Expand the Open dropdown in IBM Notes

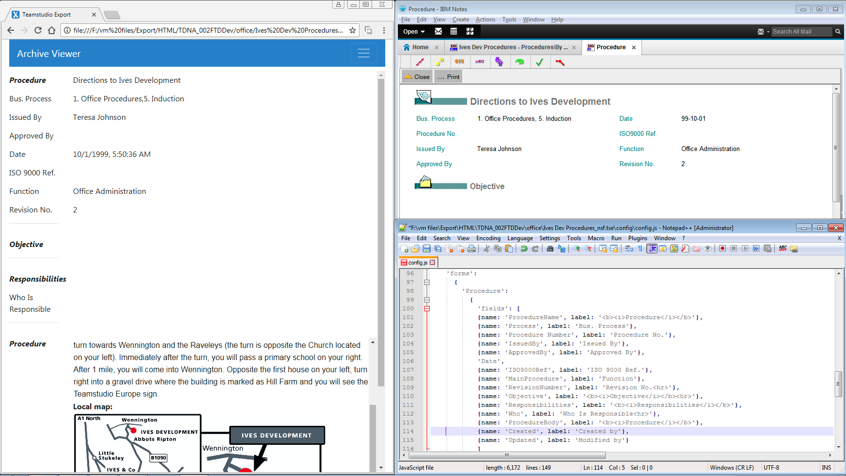(414, 31)
